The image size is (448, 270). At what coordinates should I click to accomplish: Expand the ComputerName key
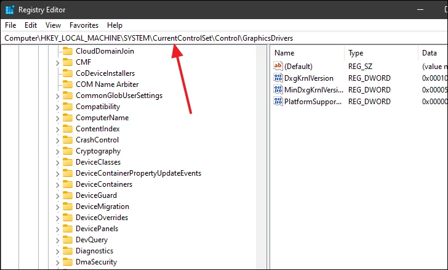point(57,118)
